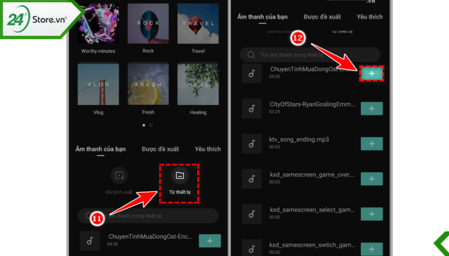This screenshot has width=449, height=256.
Task: Select the ktv_song_ending.mp3 track title
Action: (299, 139)
